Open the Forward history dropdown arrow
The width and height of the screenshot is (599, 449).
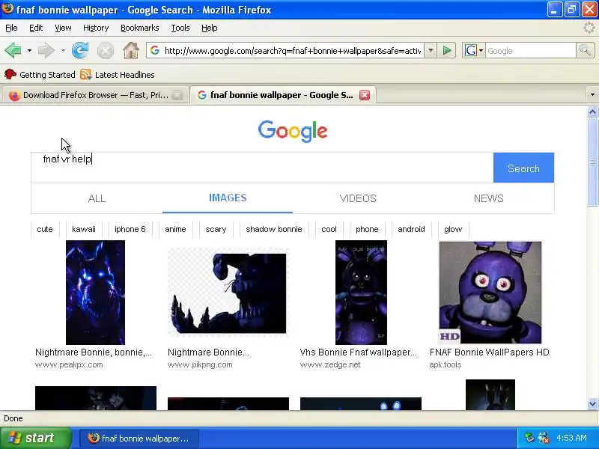[63, 50]
